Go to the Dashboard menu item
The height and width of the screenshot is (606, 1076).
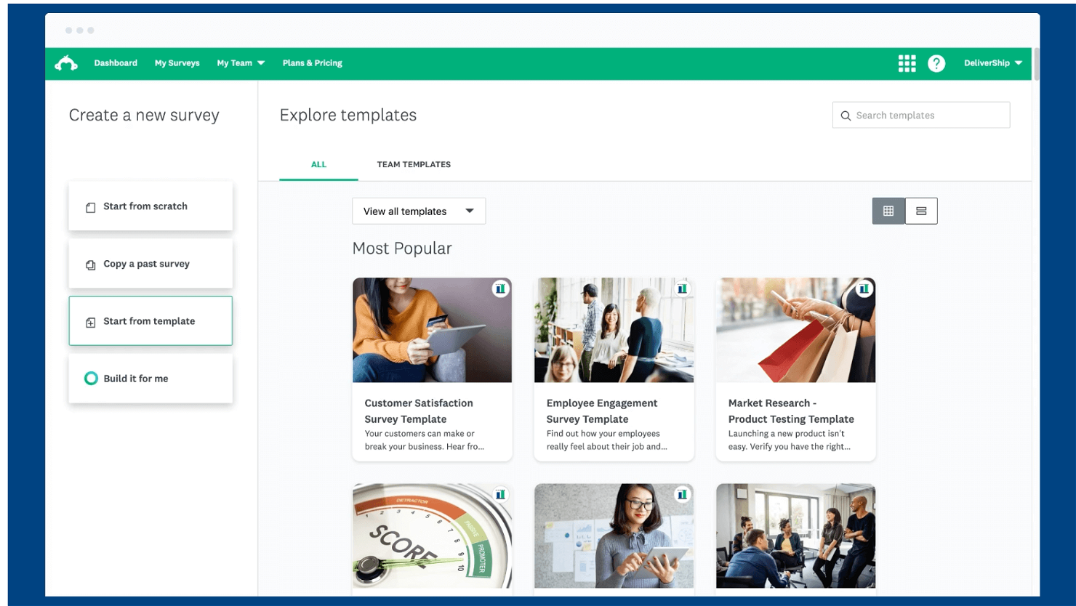click(x=116, y=63)
